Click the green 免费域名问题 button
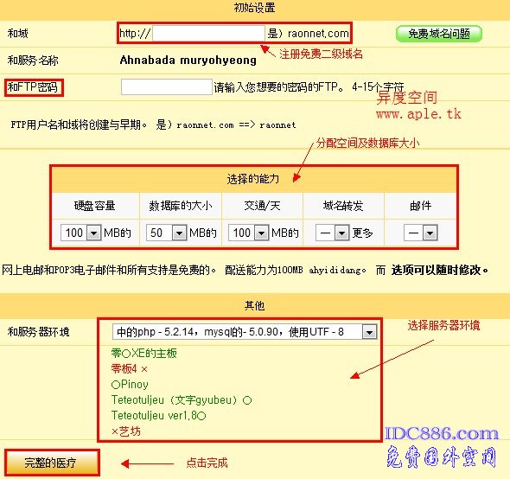 [439, 34]
